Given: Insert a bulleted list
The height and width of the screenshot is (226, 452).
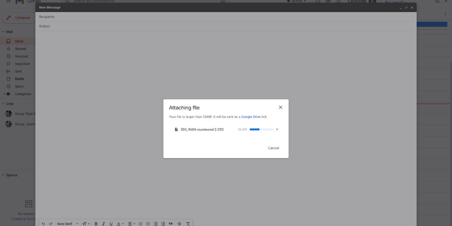Looking at the screenshot, I should coord(148,224).
